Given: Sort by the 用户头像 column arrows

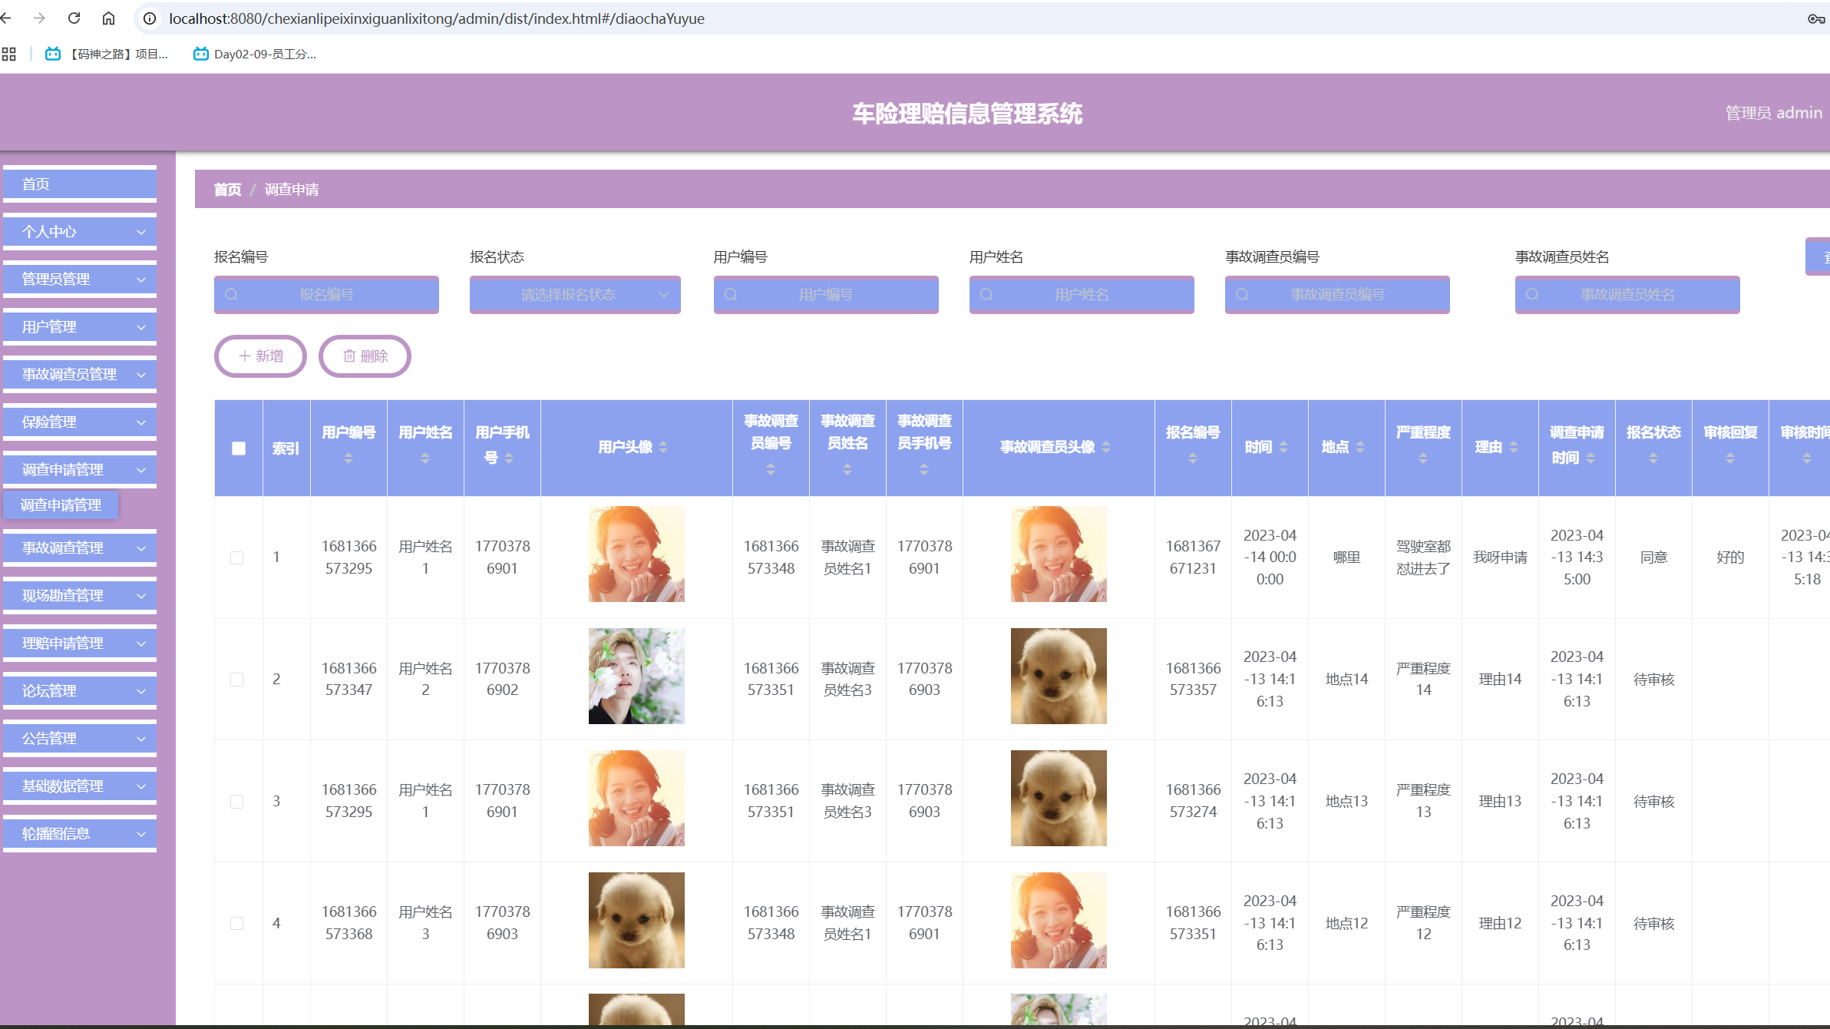Looking at the screenshot, I should coord(663,447).
